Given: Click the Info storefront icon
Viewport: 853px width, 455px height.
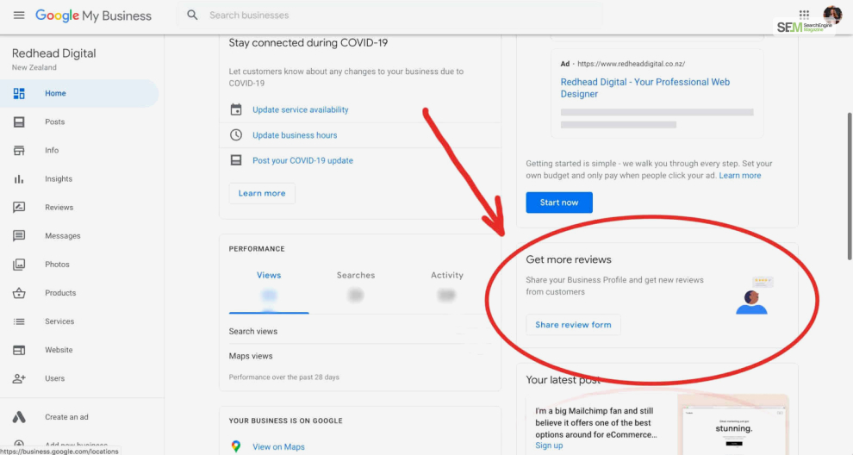Looking at the screenshot, I should [x=19, y=150].
